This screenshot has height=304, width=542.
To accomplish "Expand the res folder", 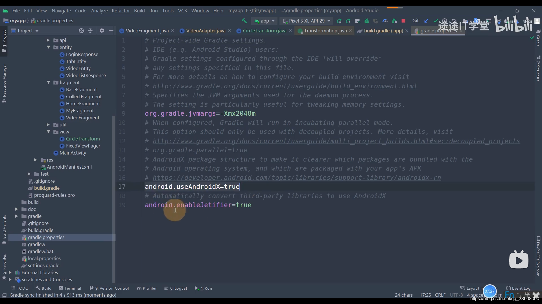I will coord(36,160).
